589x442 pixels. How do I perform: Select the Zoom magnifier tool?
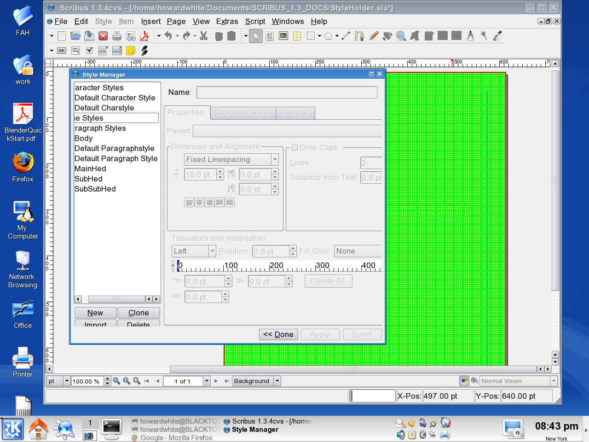401,36
